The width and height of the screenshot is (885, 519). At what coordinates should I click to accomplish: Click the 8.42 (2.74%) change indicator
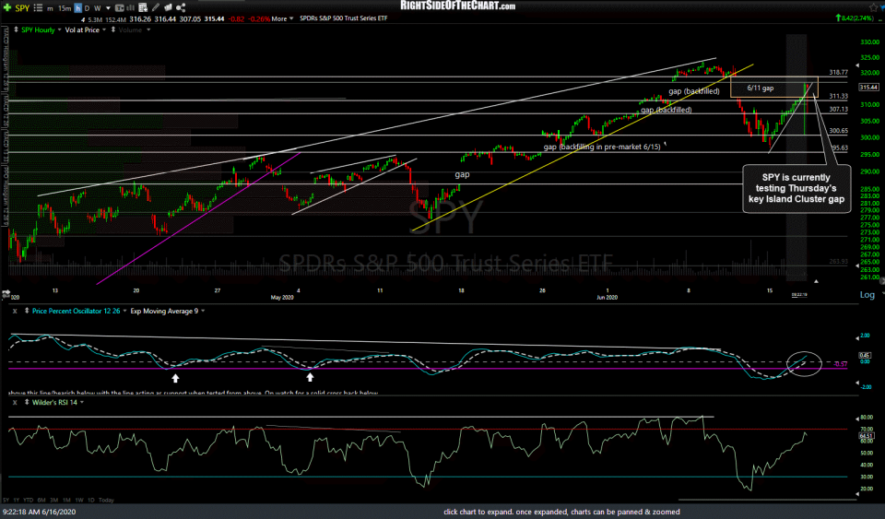point(854,18)
